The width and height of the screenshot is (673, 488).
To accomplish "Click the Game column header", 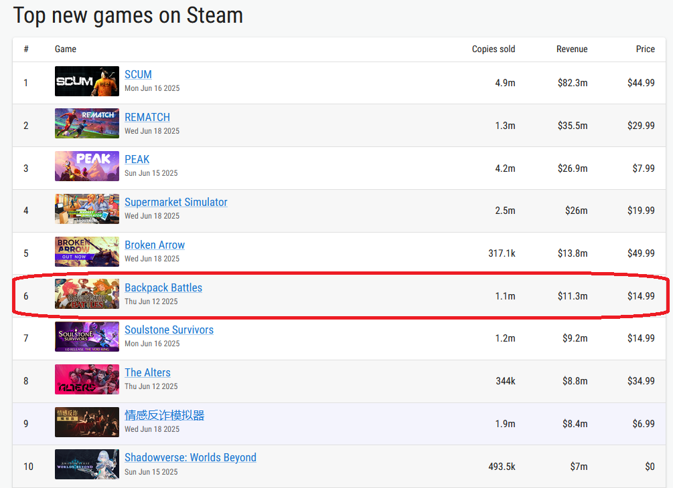I will pos(66,49).
